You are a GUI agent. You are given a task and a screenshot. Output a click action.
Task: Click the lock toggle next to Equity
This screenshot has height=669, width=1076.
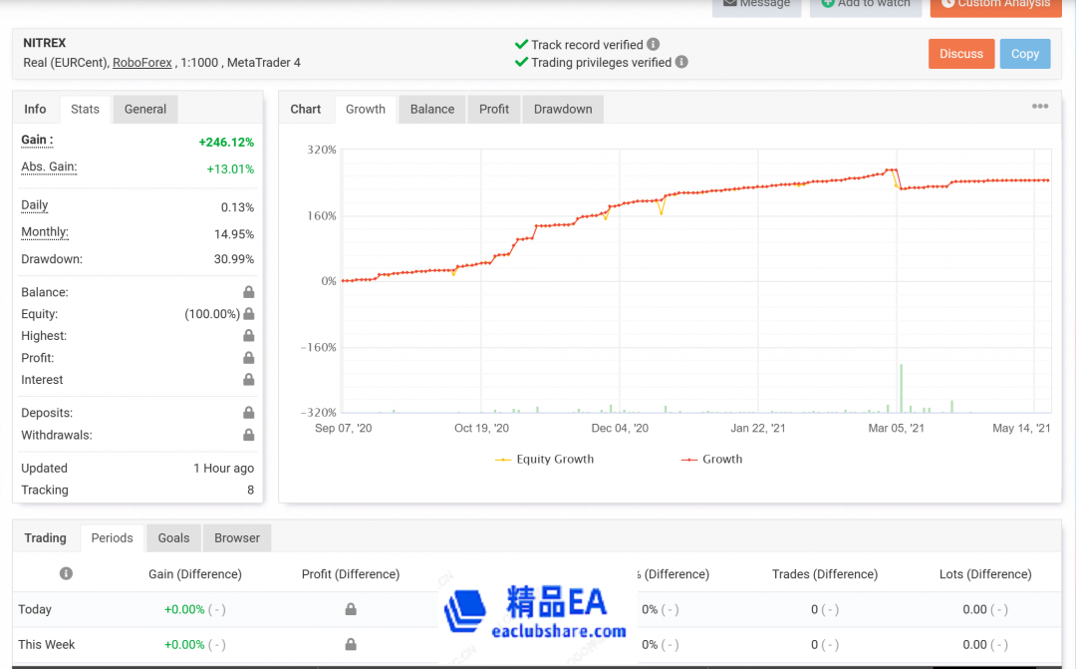pyautogui.click(x=250, y=313)
